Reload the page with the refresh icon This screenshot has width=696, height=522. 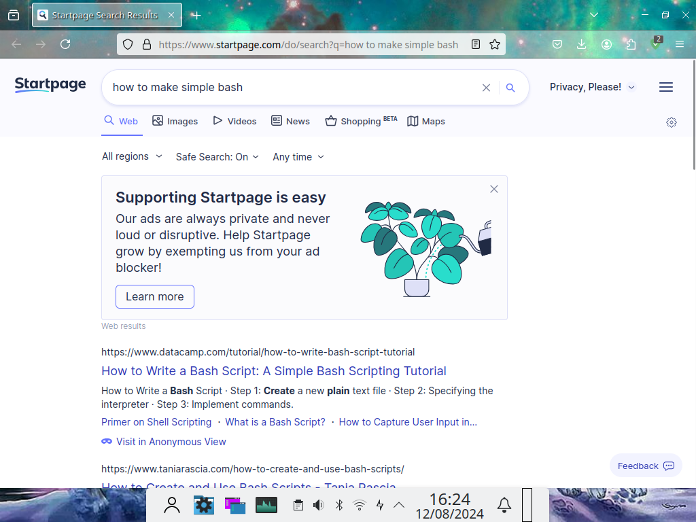[65, 44]
